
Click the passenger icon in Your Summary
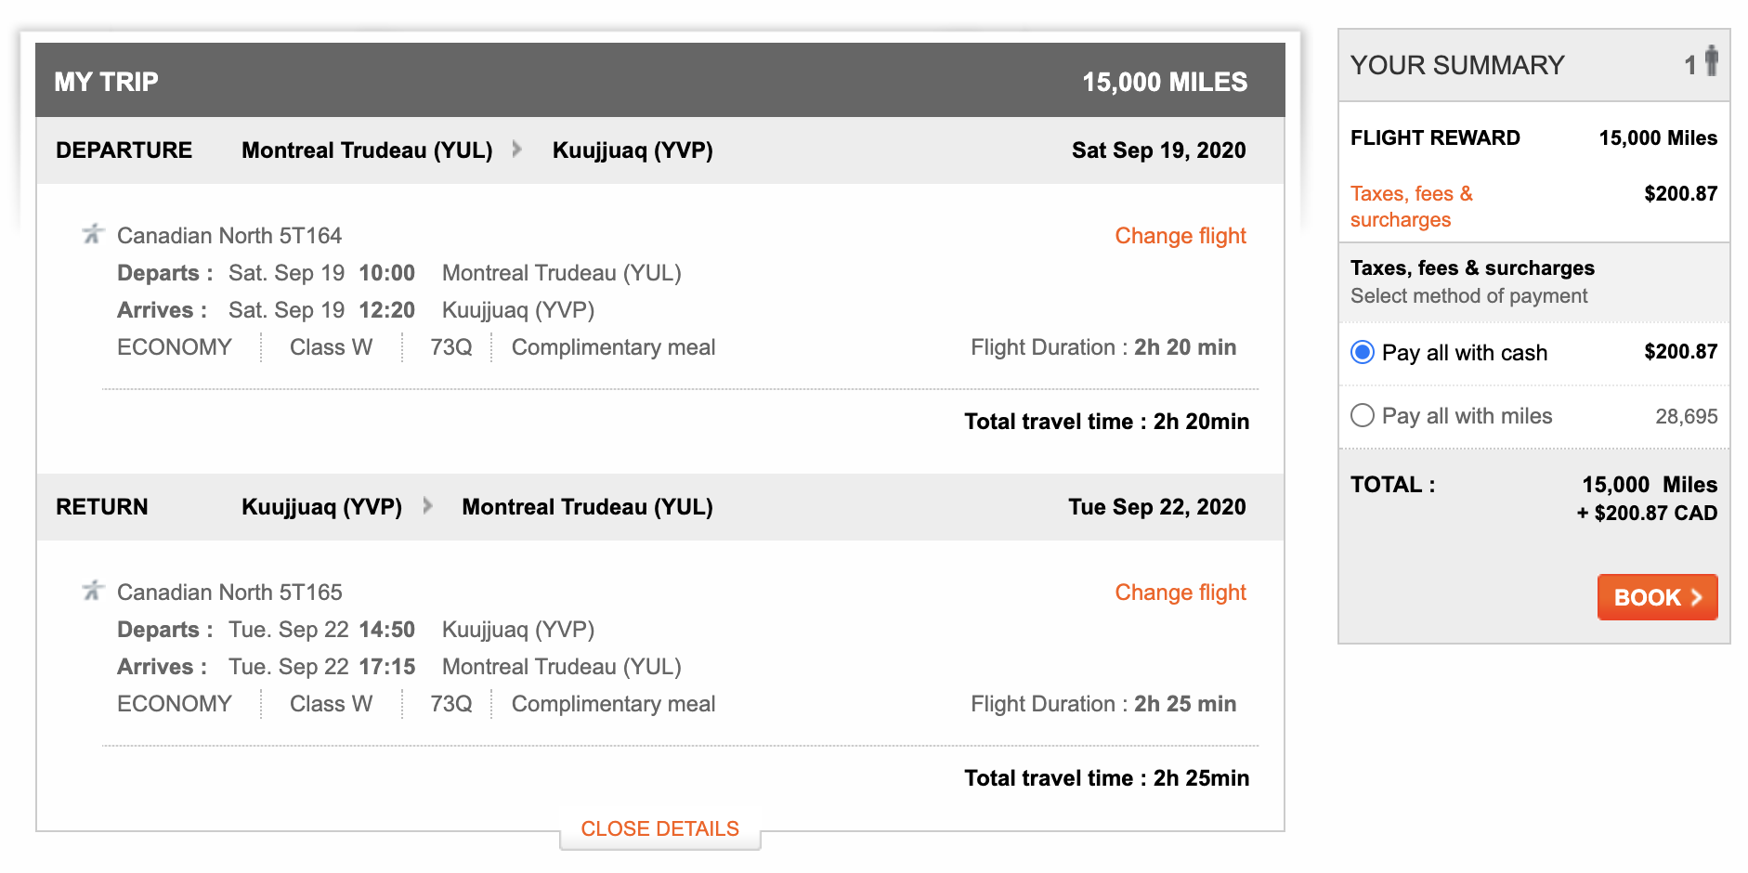(1711, 62)
